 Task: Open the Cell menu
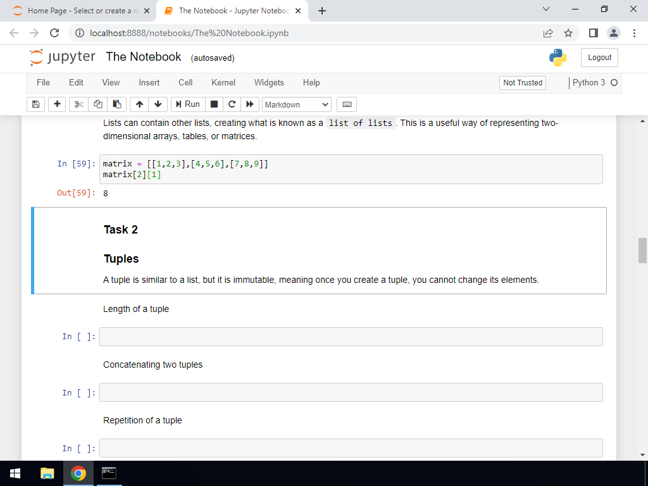(185, 83)
